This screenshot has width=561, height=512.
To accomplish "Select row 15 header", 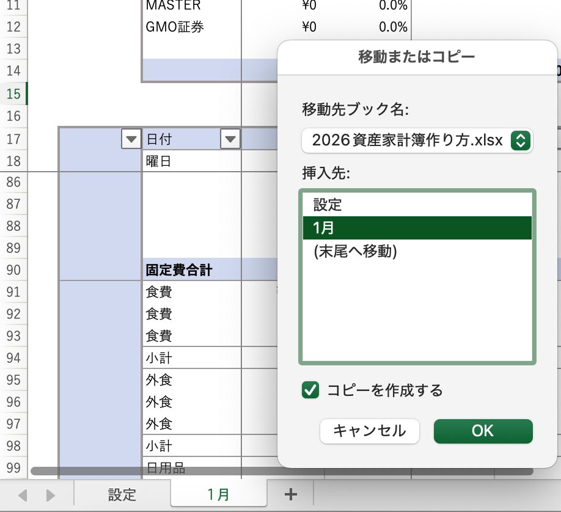I will [13, 93].
